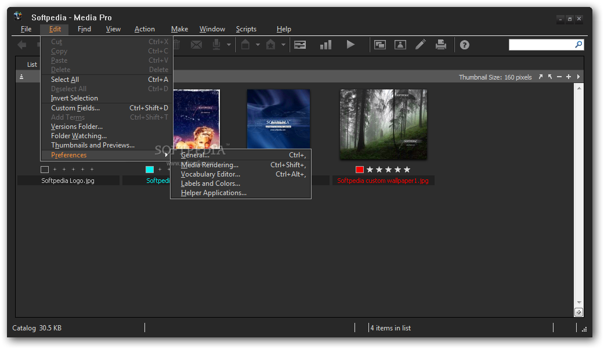The width and height of the screenshot is (604, 349).
Task: Click the red color label swatch
Action: click(359, 170)
